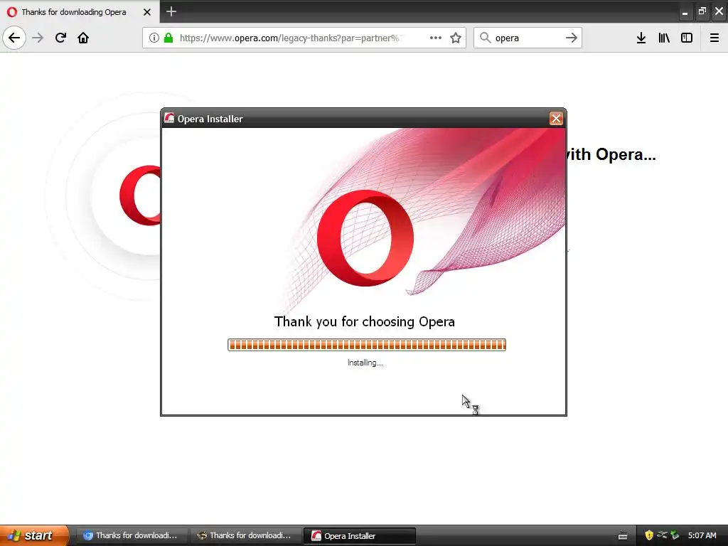Close the Opera Installer dialog

pos(556,119)
